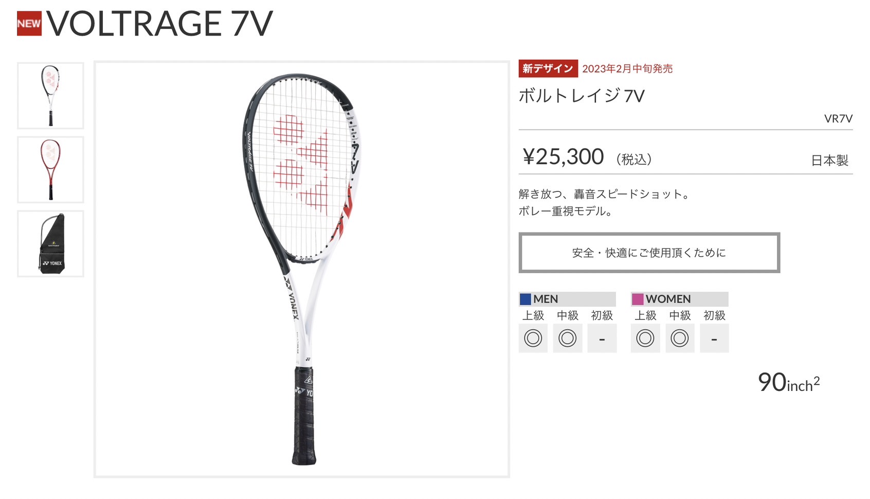Click MEN 中級 double-circle icon
This screenshot has height=499, width=870.
pyautogui.click(x=568, y=338)
